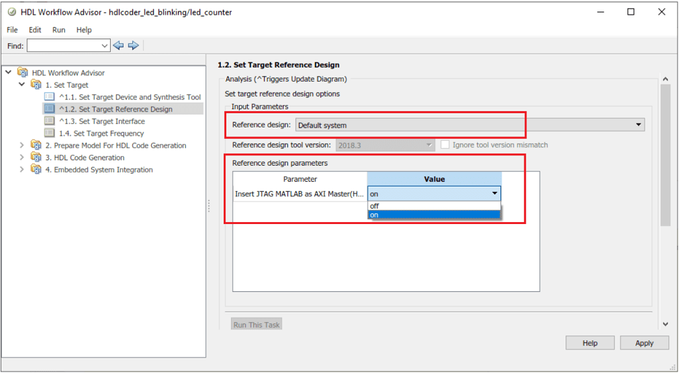Open the Reference design dropdown

pos(470,125)
